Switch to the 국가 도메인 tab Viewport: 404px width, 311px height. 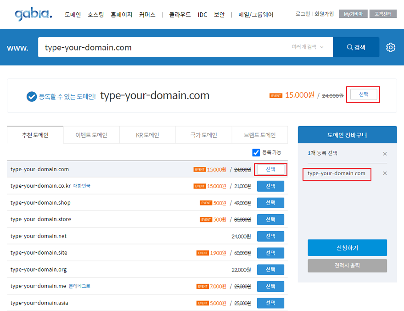(203, 135)
